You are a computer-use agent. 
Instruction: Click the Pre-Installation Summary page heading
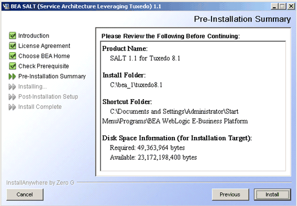[242, 19]
